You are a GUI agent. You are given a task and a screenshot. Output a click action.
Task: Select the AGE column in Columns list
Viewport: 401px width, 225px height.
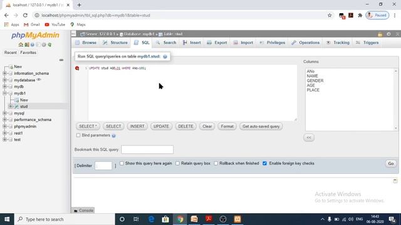311,86
